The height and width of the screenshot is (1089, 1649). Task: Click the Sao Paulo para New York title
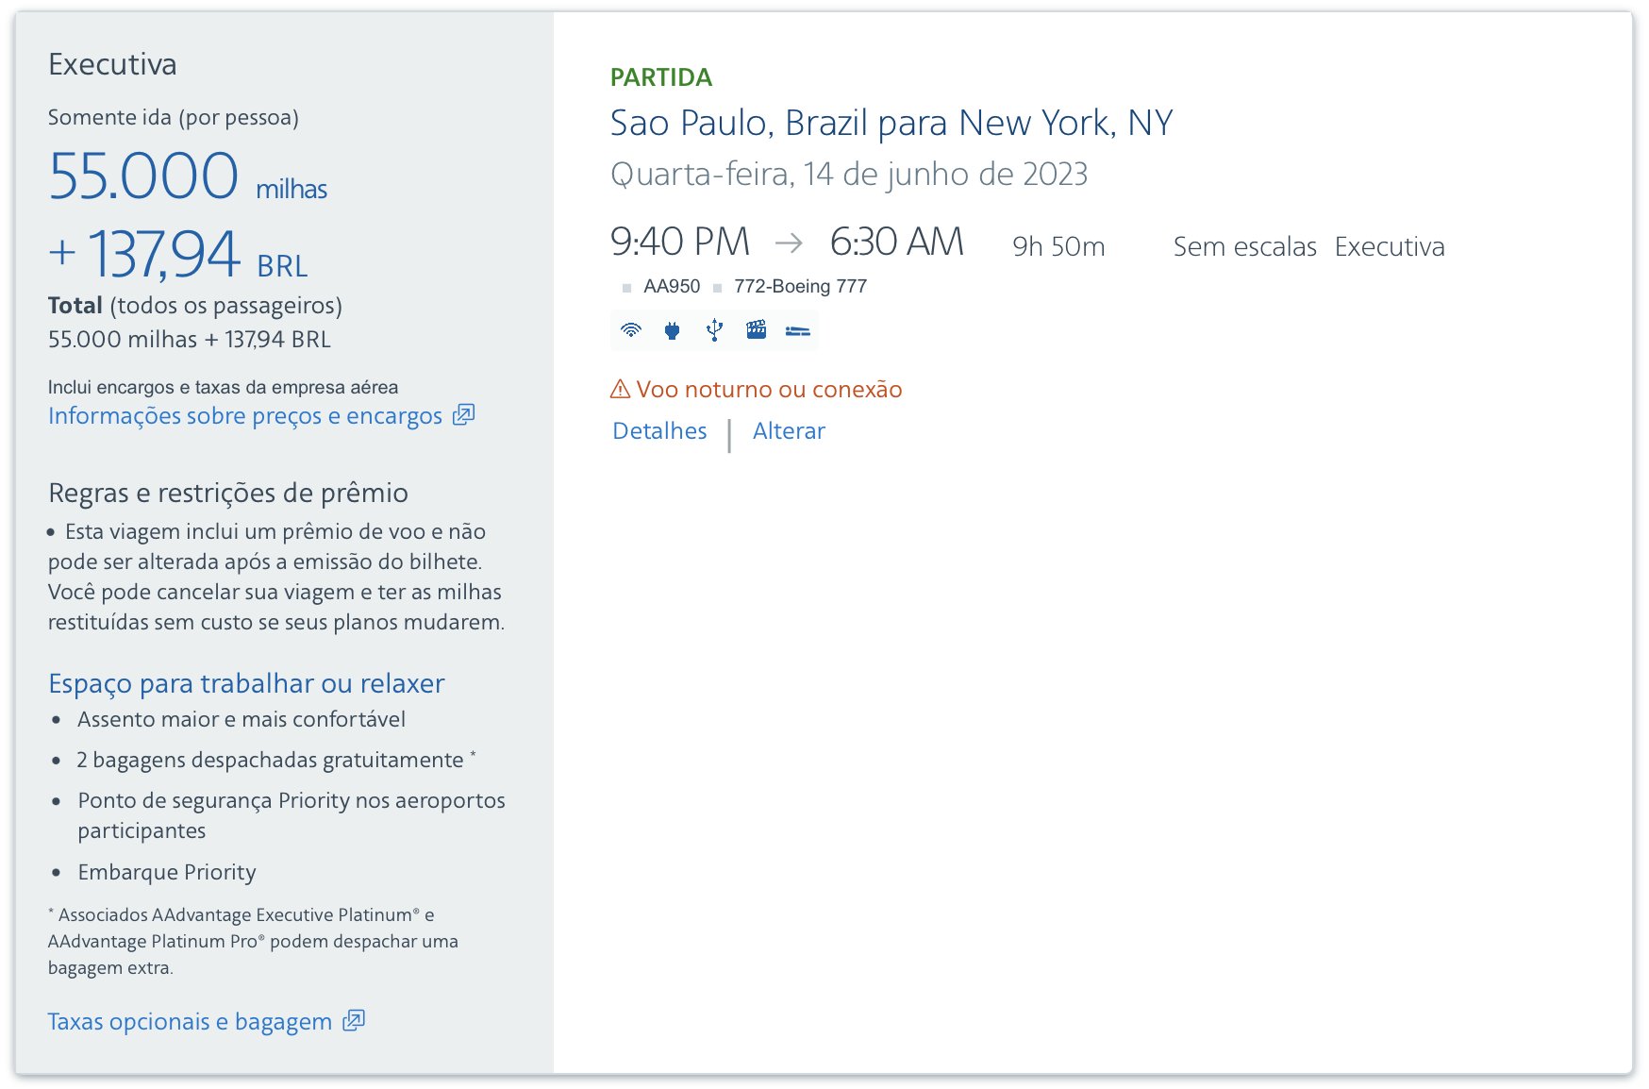click(x=891, y=123)
